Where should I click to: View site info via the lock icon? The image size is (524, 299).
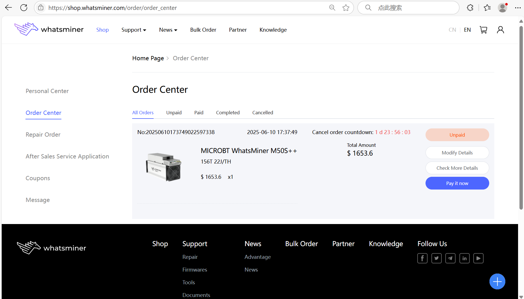(41, 8)
